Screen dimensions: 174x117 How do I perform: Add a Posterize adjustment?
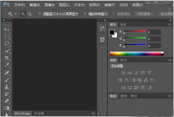pyautogui.click(x=130, y=87)
